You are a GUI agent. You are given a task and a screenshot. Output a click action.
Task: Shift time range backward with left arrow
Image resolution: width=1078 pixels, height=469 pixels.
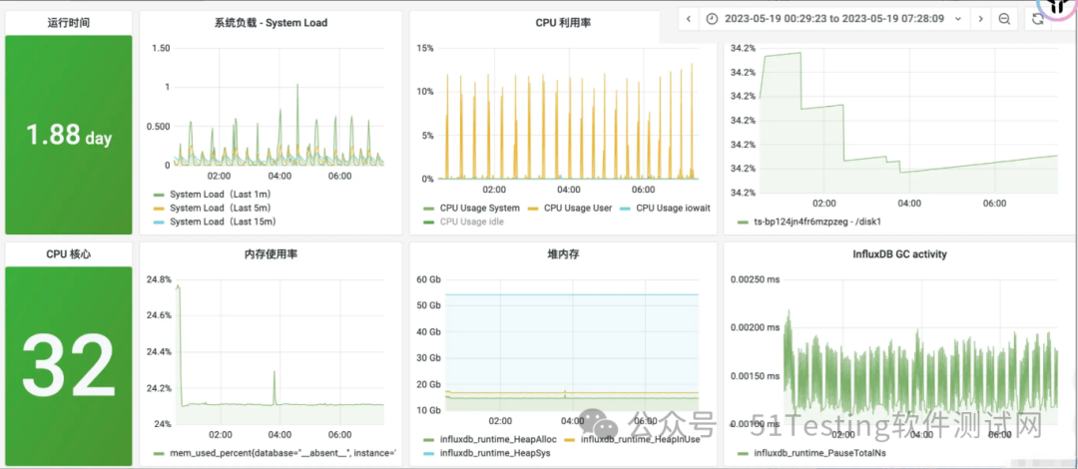tap(688, 19)
